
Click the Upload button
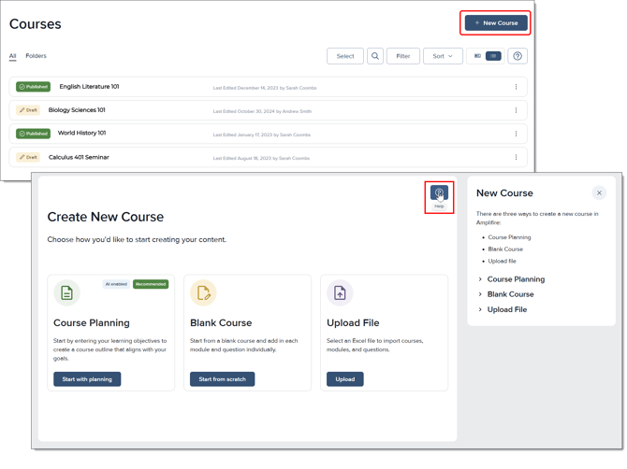345,379
